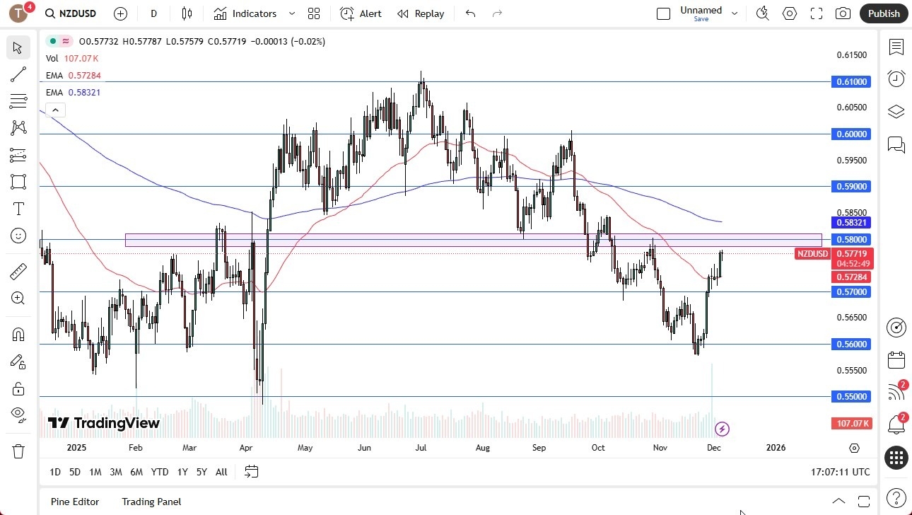Screen dimensions: 912x515
Task: Open the Watchlist panel
Action: (896, 47)
